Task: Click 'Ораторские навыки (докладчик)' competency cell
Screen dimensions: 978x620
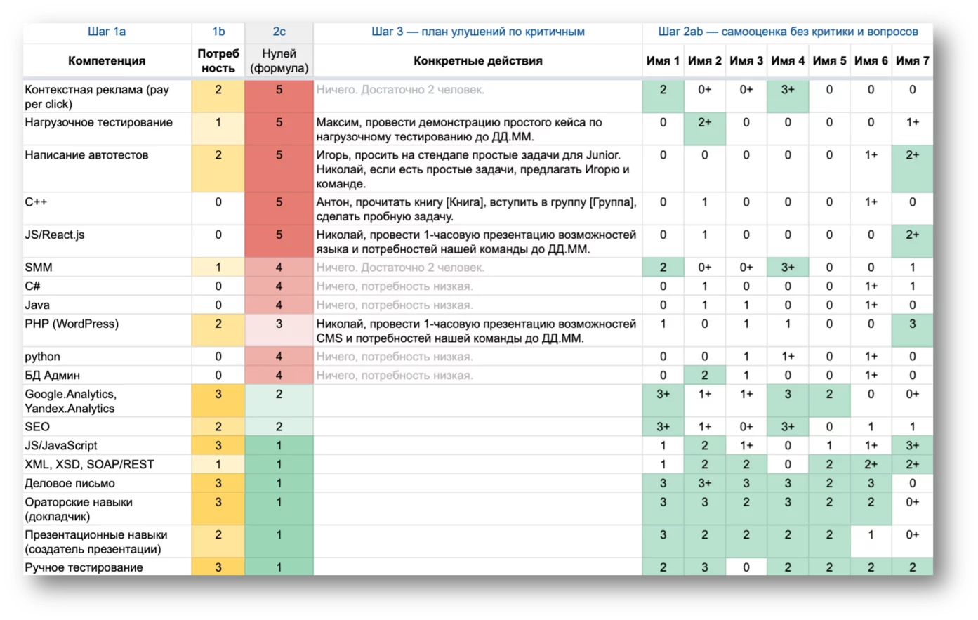Action: 107,509
